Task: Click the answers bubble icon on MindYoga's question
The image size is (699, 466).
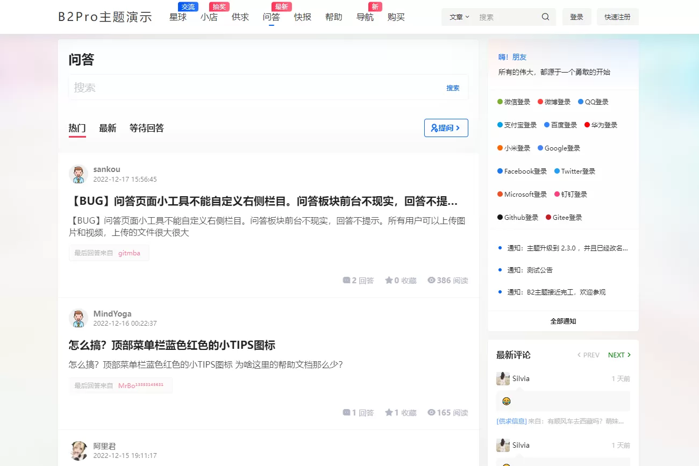Action: 346,412
